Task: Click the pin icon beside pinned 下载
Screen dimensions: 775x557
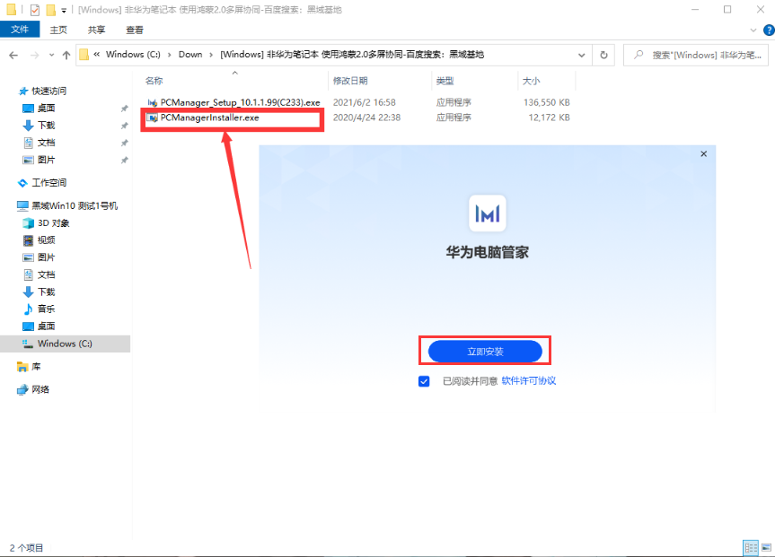Action: pyautogui.click(x=125, y=126)
